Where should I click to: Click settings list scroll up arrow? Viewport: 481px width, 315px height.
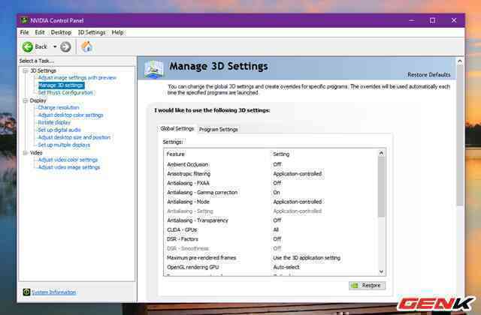(x=381, y=153)
